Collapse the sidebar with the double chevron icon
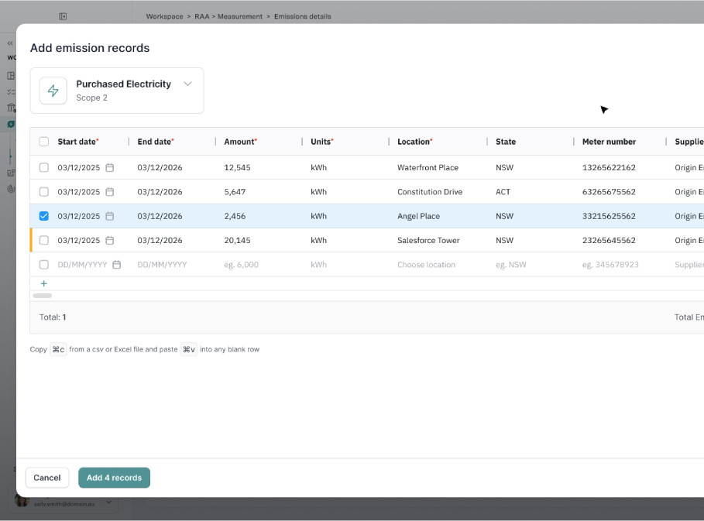704x521 pixels. coord(10,43)
